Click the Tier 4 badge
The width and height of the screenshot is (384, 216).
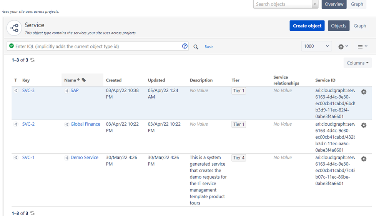coord(239,158)
